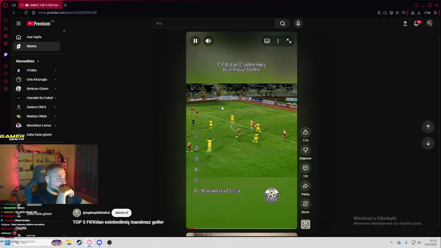441x248 pixels.
Task: Open Steam from the taskbar
Action: point(79,242)
